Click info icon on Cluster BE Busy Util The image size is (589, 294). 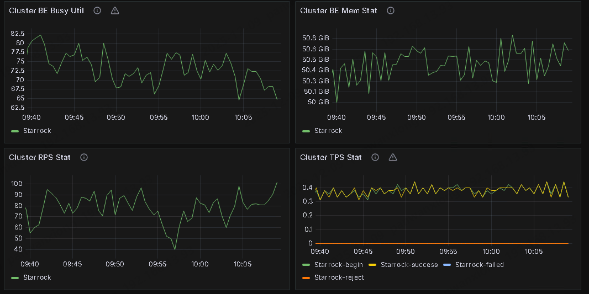[97, 10]
